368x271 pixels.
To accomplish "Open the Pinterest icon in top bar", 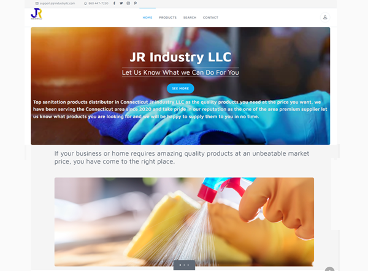I will pos(135,3).
